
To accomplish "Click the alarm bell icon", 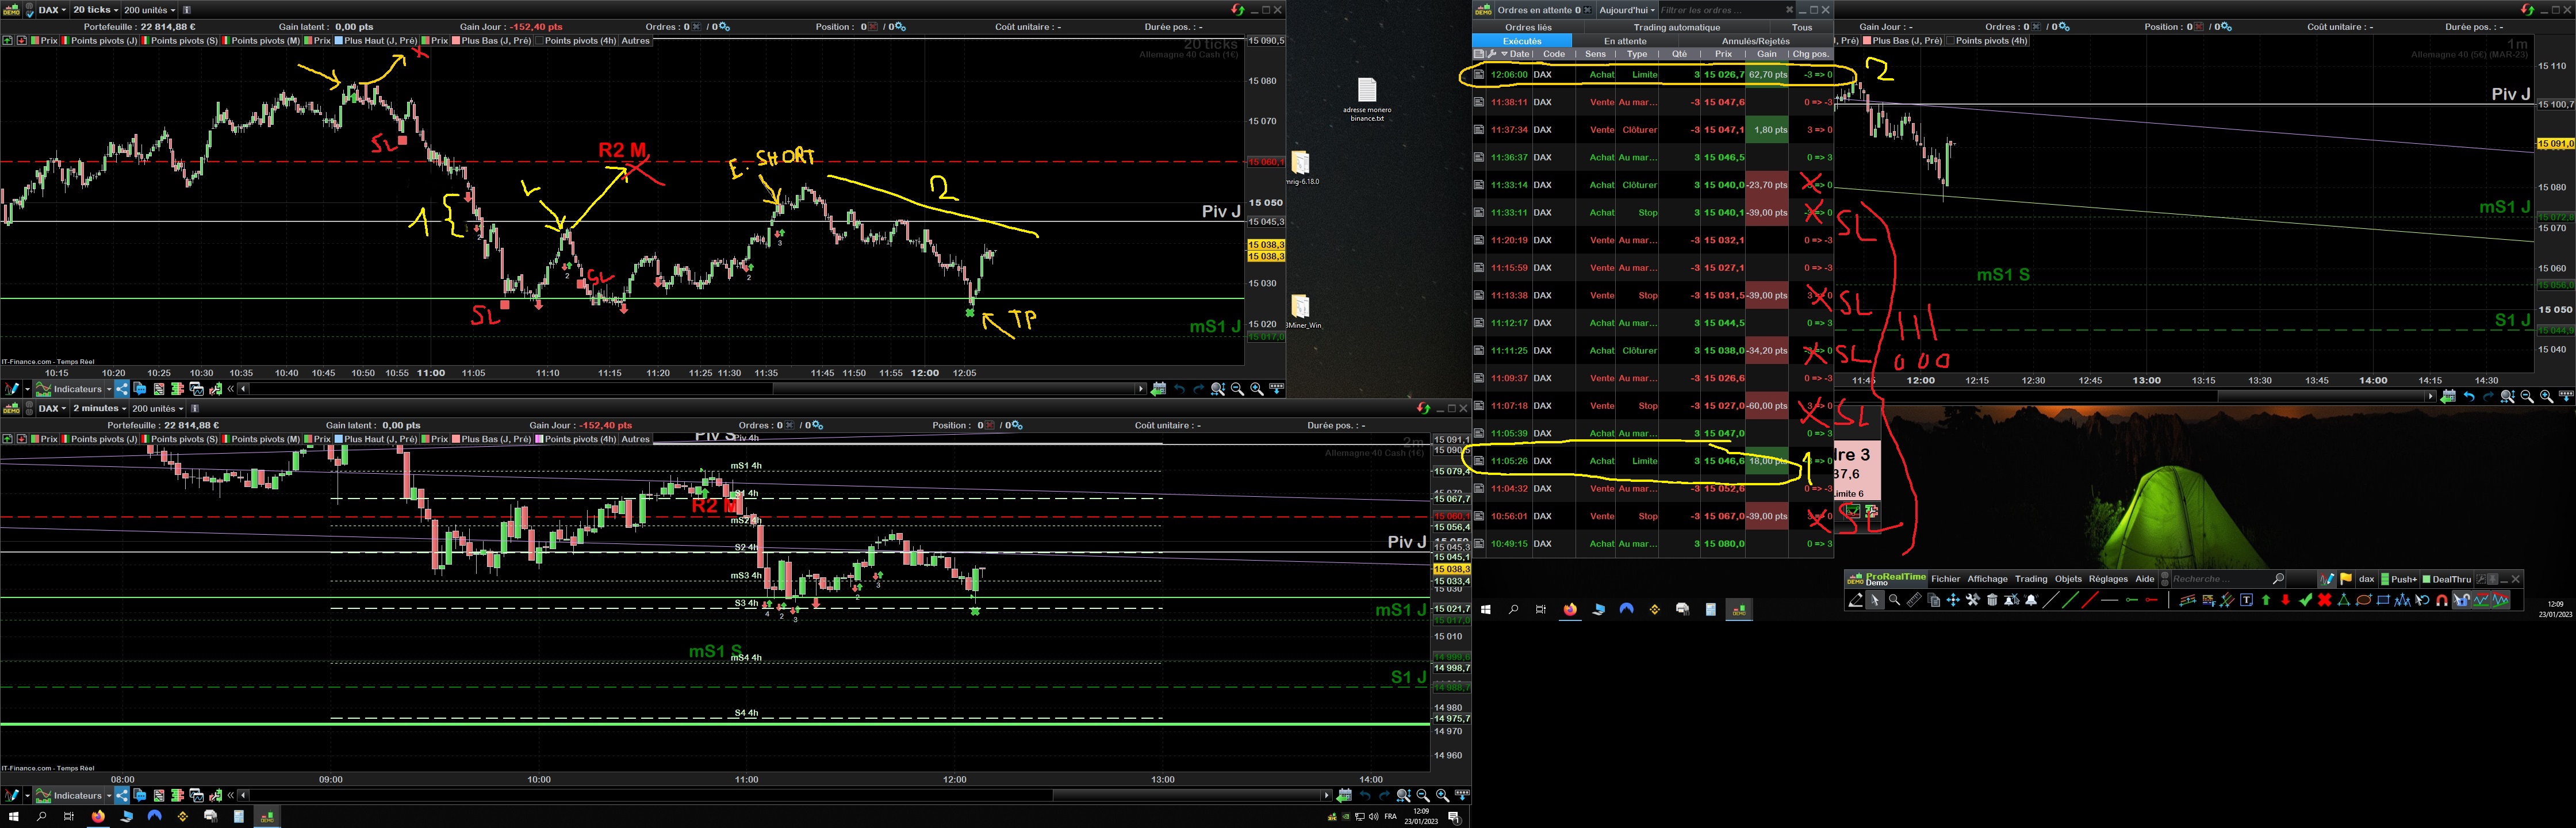I will pyautogui.click(x=2031, y=600).
